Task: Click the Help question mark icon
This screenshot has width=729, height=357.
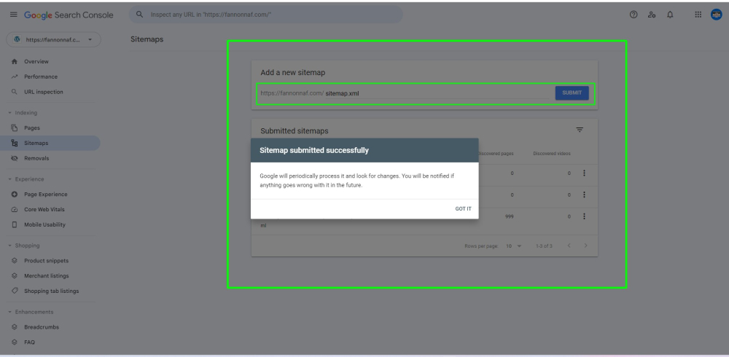Action: 633,15
